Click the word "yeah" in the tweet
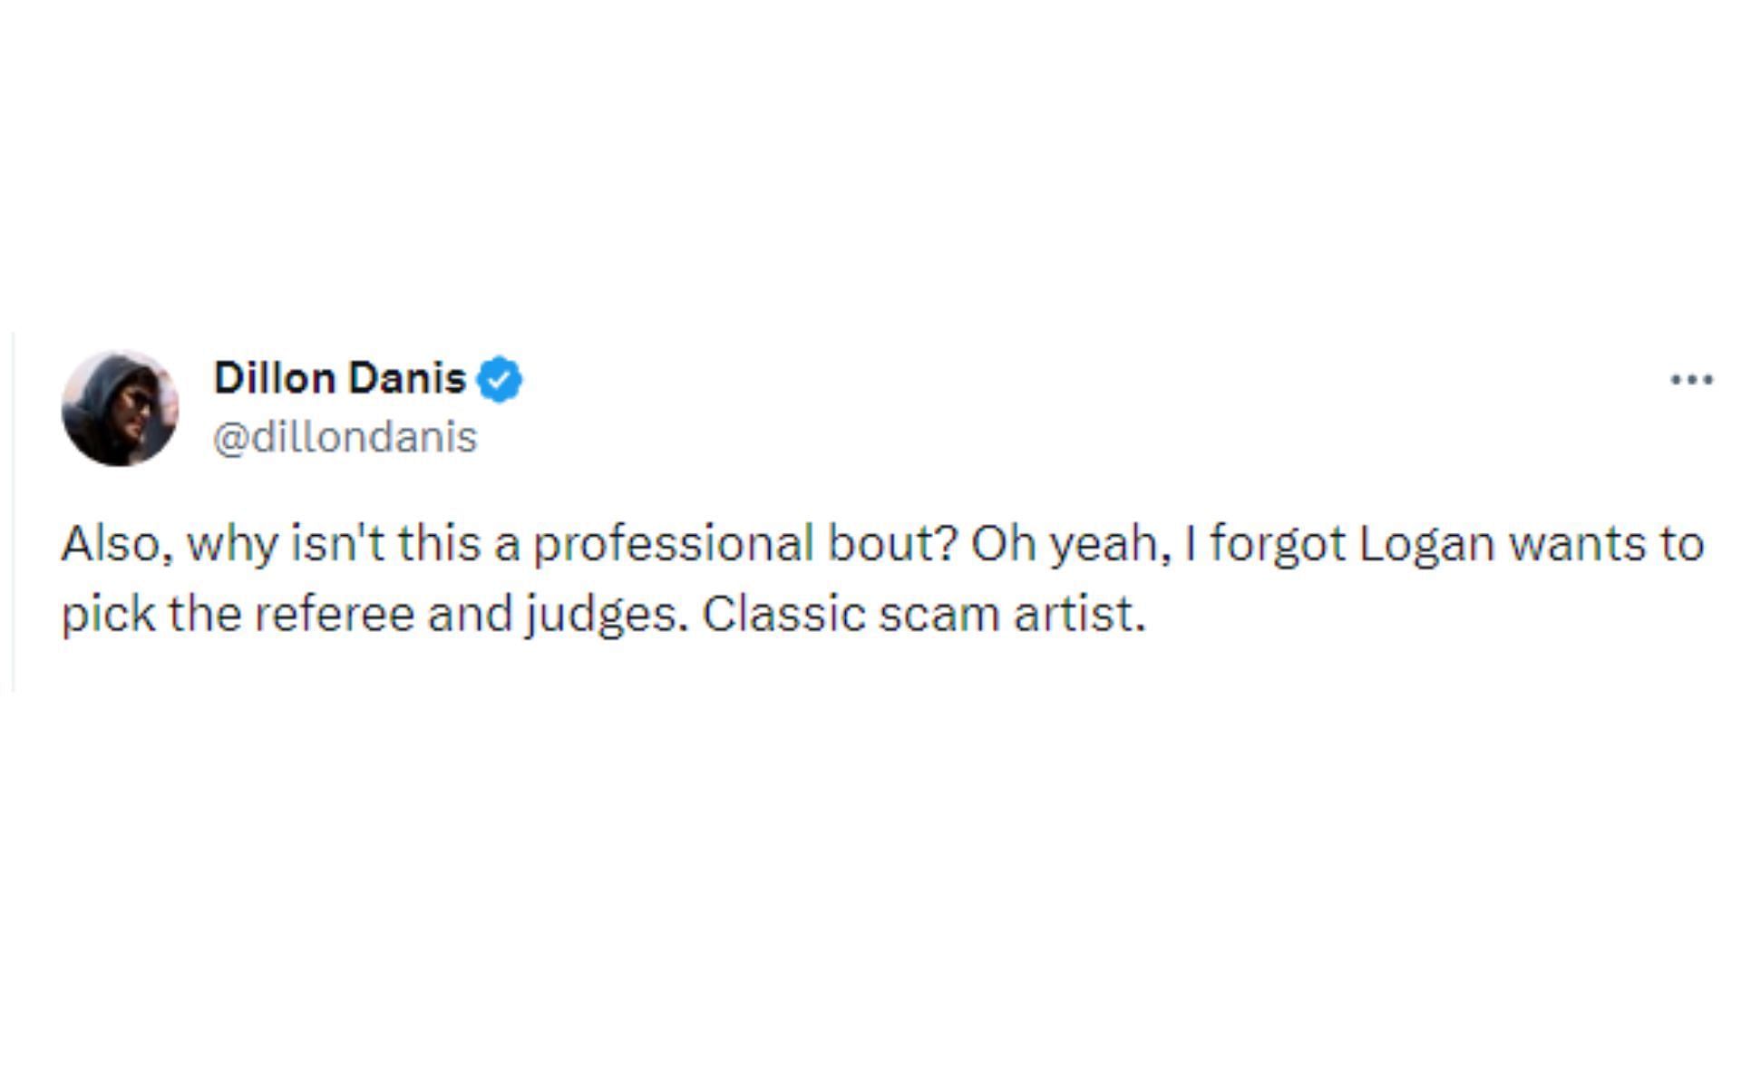 click(x=1108, y=544)
